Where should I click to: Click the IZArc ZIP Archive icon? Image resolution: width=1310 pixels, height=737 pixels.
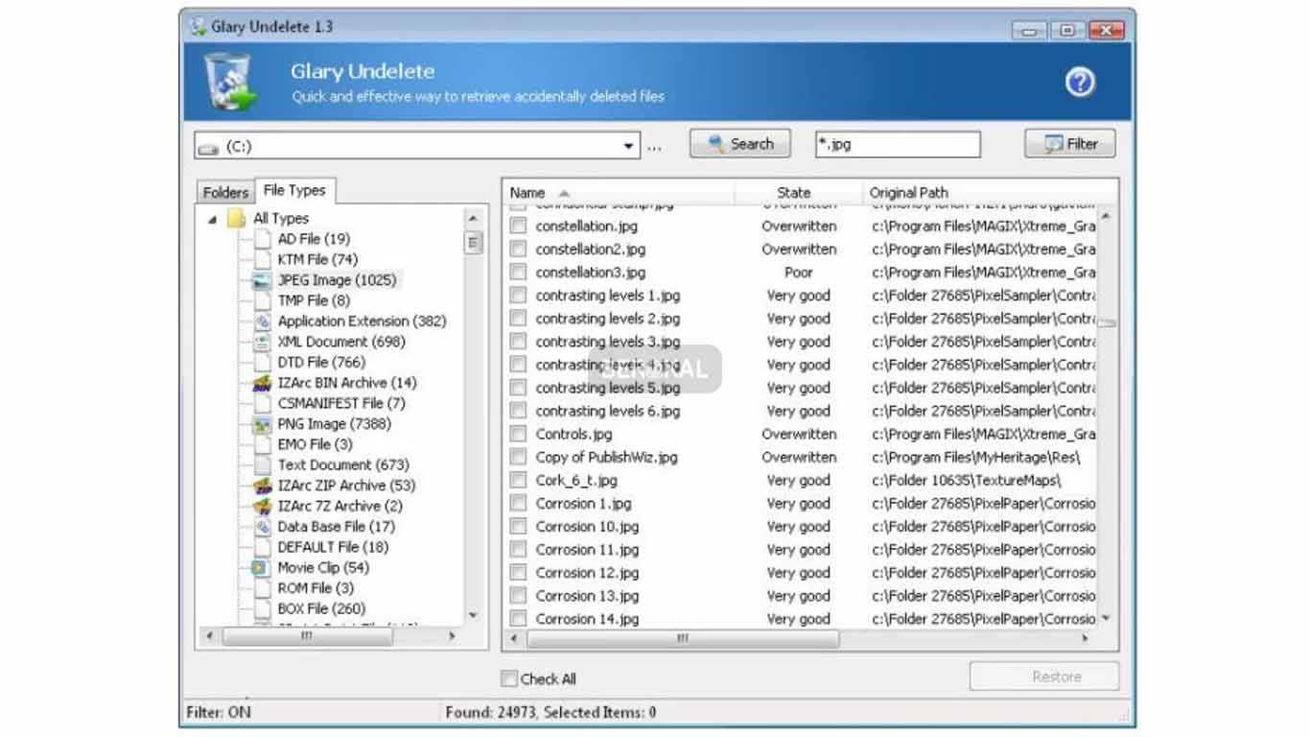[x=262, y=486]
